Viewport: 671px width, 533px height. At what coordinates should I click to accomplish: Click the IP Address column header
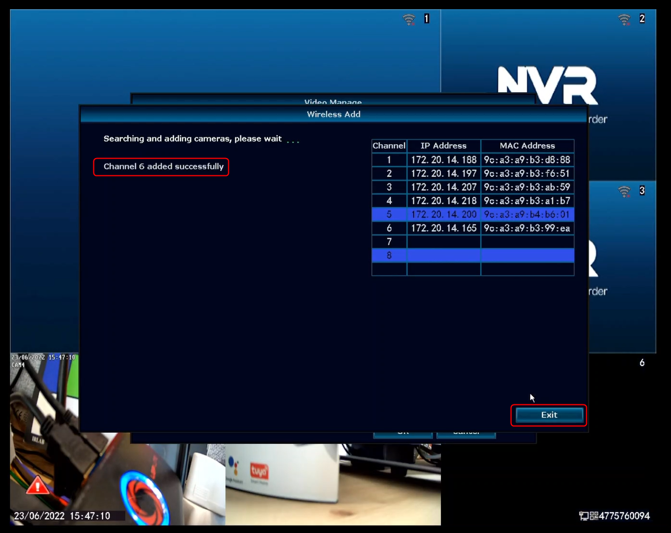pyautogui.click(x=443, y=146)
